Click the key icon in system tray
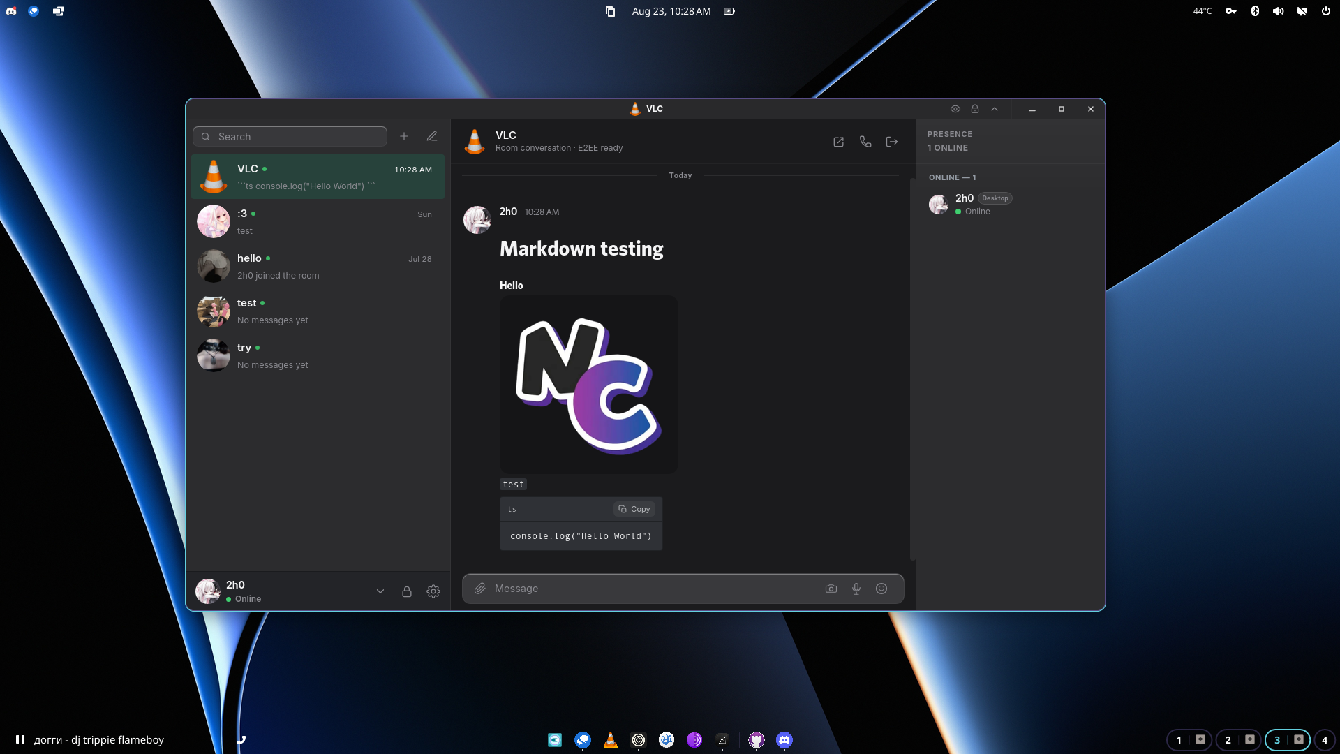 tap(1231, 11)
